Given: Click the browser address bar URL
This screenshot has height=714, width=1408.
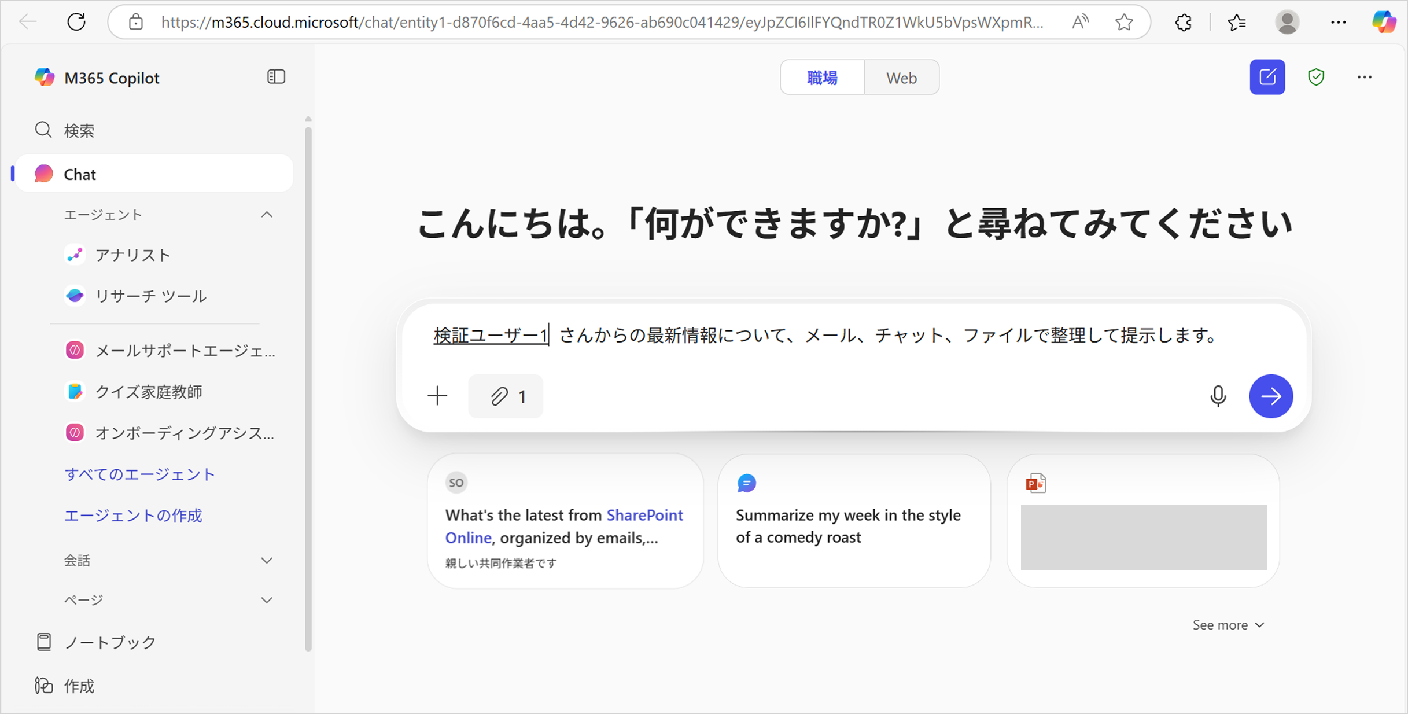Looking at the screenshot, I should [602, 22].
